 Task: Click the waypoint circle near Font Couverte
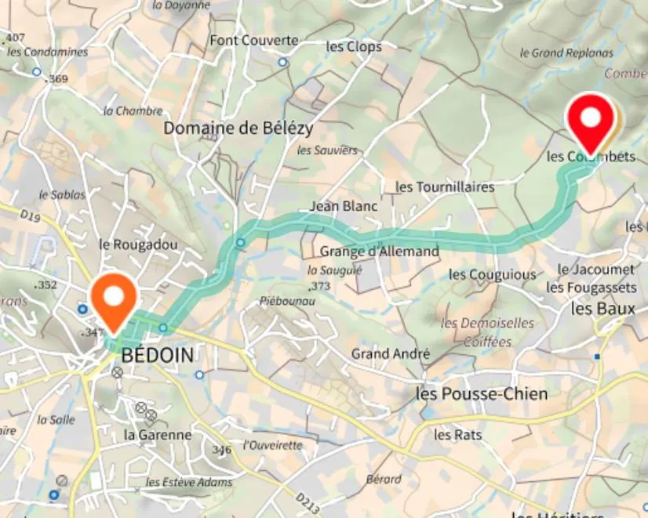(282, 63)
